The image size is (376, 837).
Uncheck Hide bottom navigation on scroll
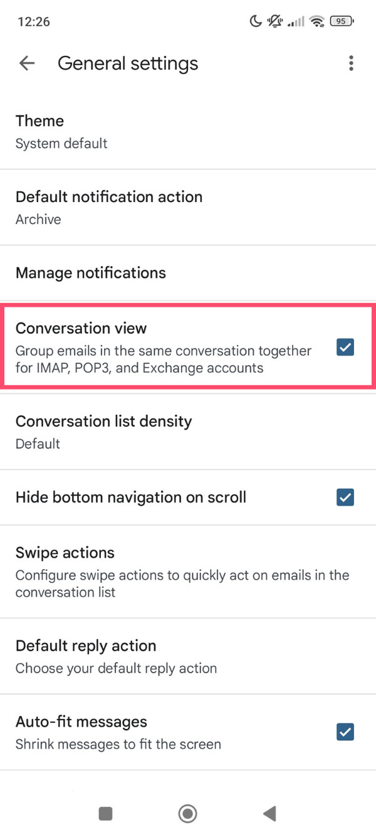(345, 497)
